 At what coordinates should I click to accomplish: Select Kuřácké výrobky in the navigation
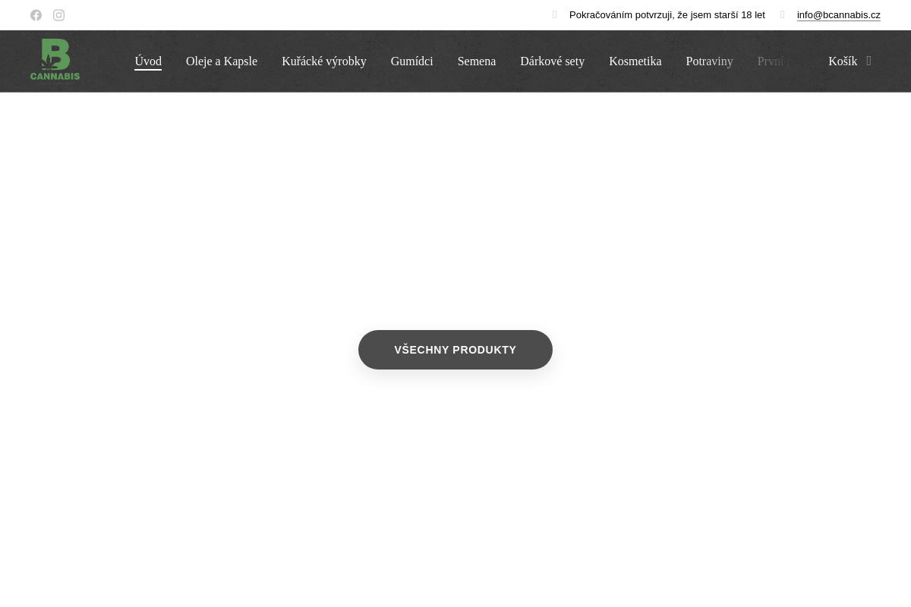[324, 61]
